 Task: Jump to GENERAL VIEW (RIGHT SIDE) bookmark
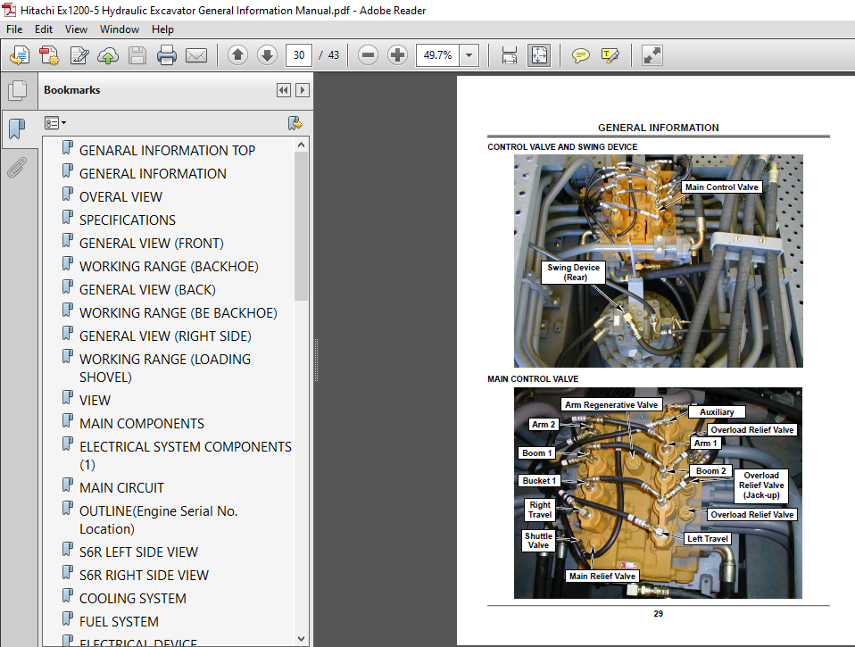pyautogui.click(x=165, y=336)
